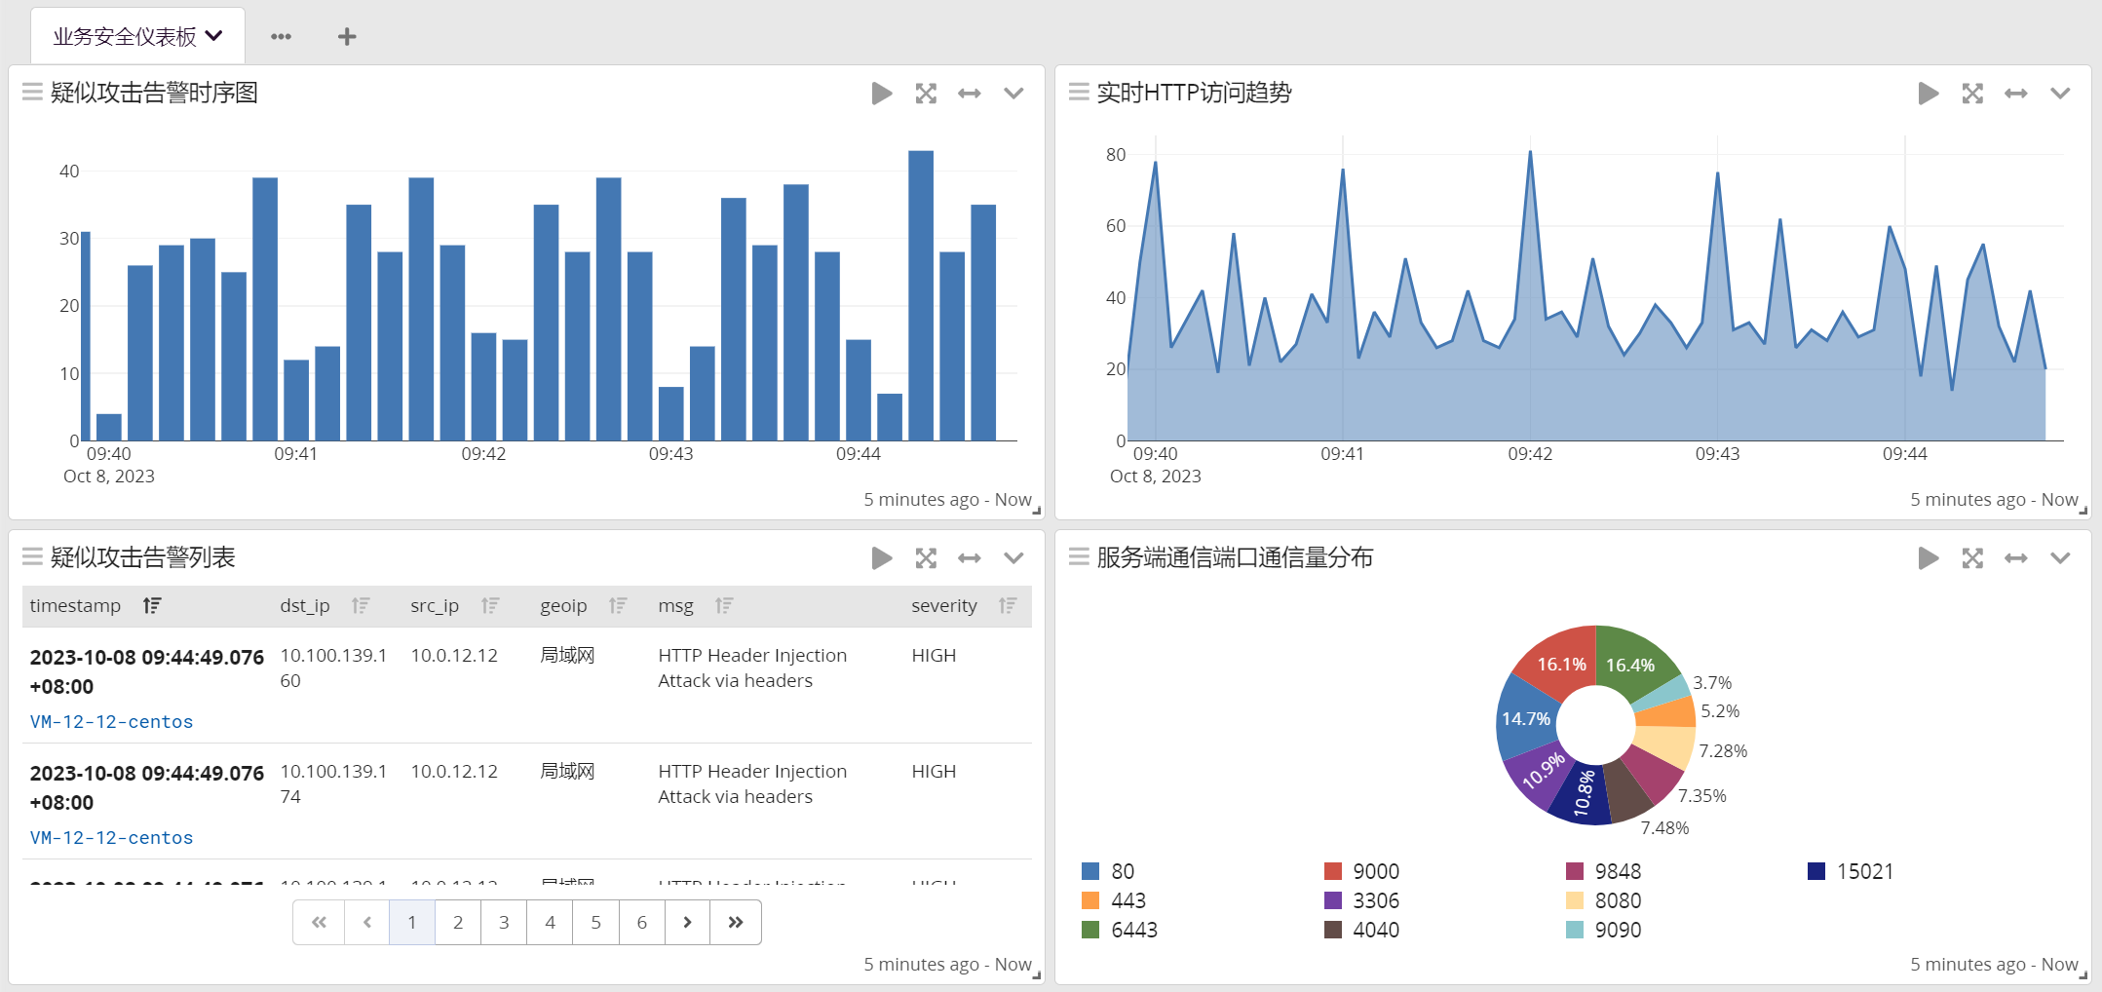
Task: Open the three-dots more options menu
Action: tap(281, 37)
